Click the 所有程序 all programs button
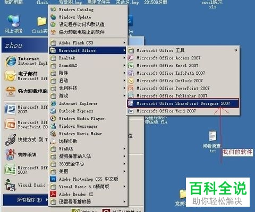Viewport: 255px width, 212px height. 25,200
